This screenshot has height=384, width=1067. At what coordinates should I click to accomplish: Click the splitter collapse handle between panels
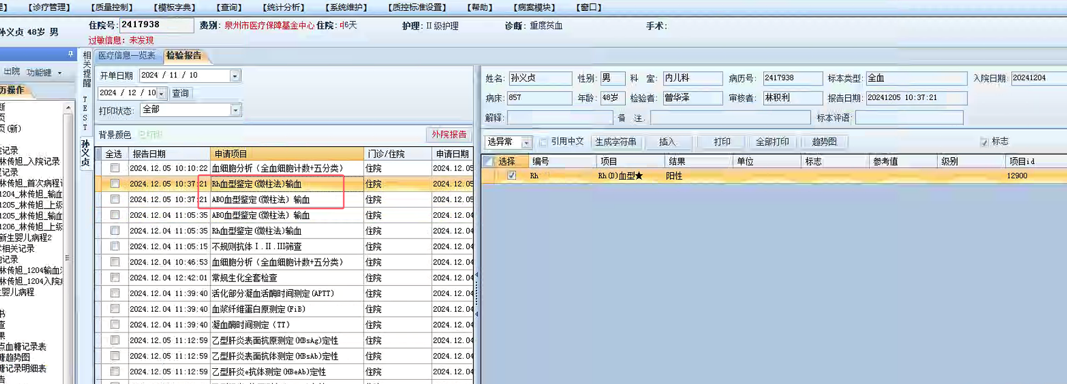pyautogui.click(x=477, y=295)
